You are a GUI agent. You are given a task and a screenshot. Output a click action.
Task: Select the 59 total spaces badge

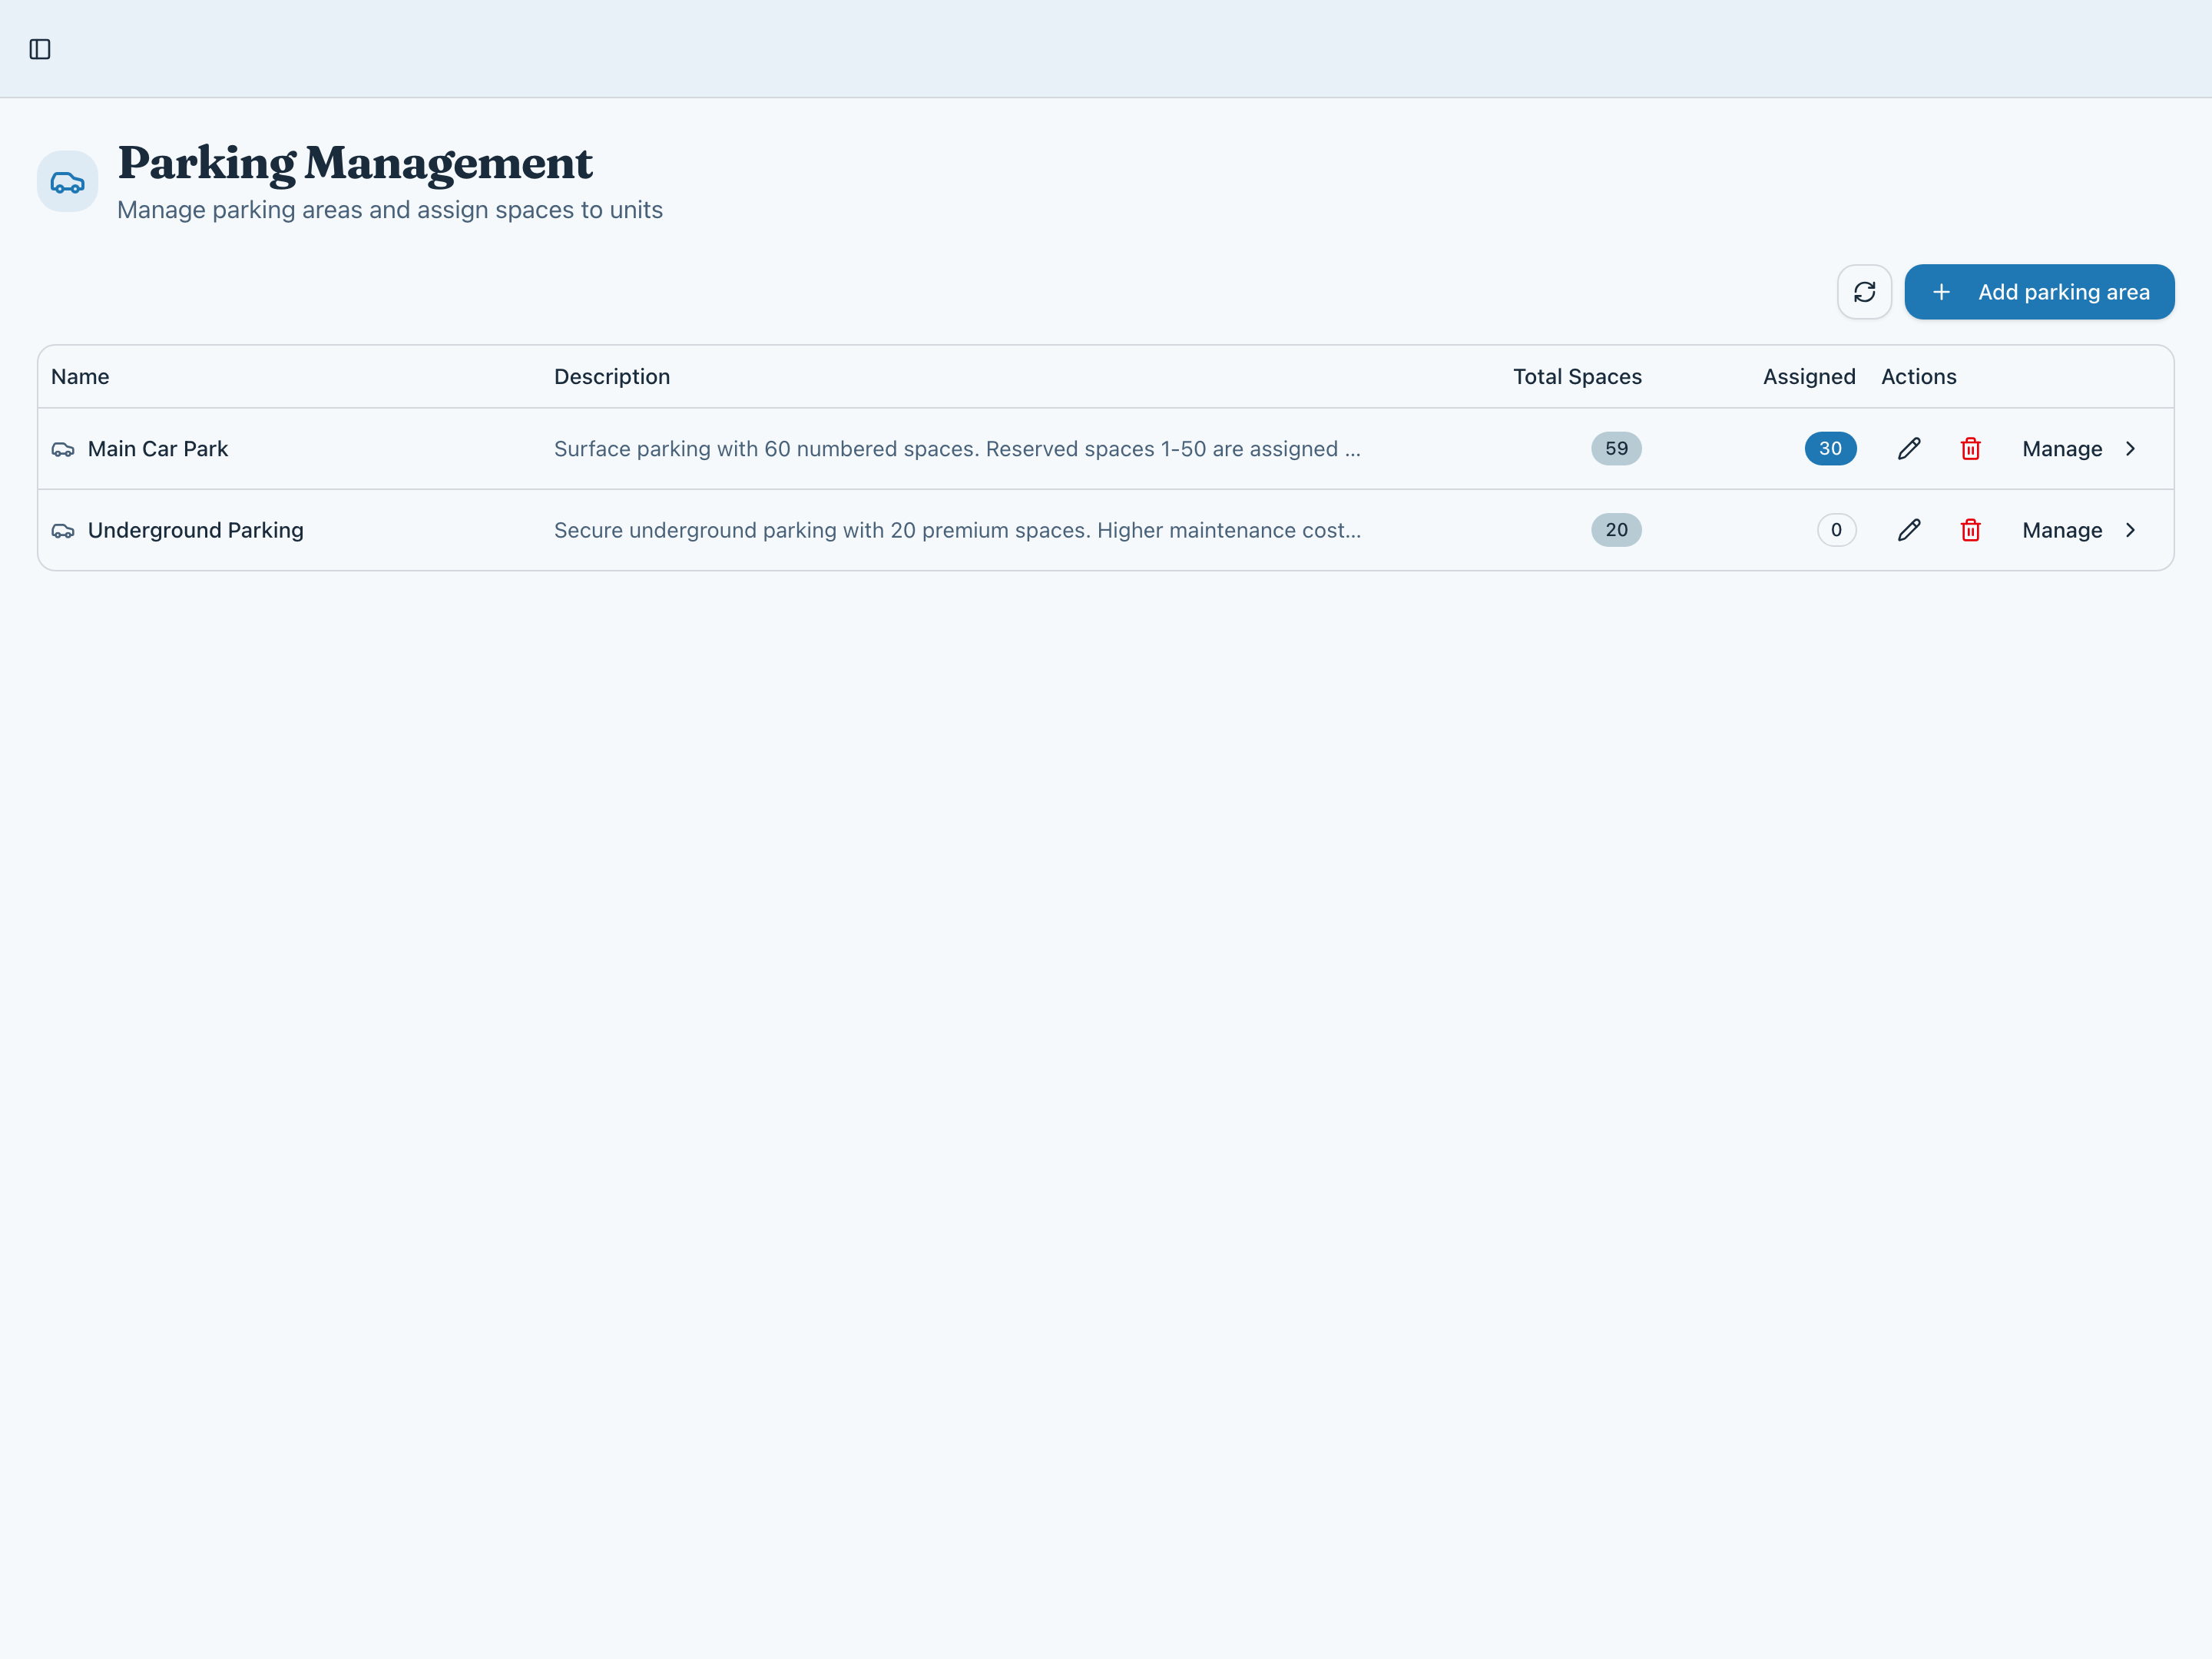[1616, 449]
